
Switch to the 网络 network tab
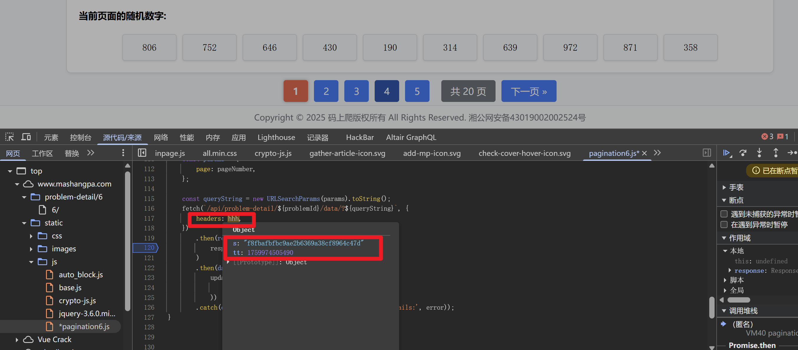tap(161, 137)
